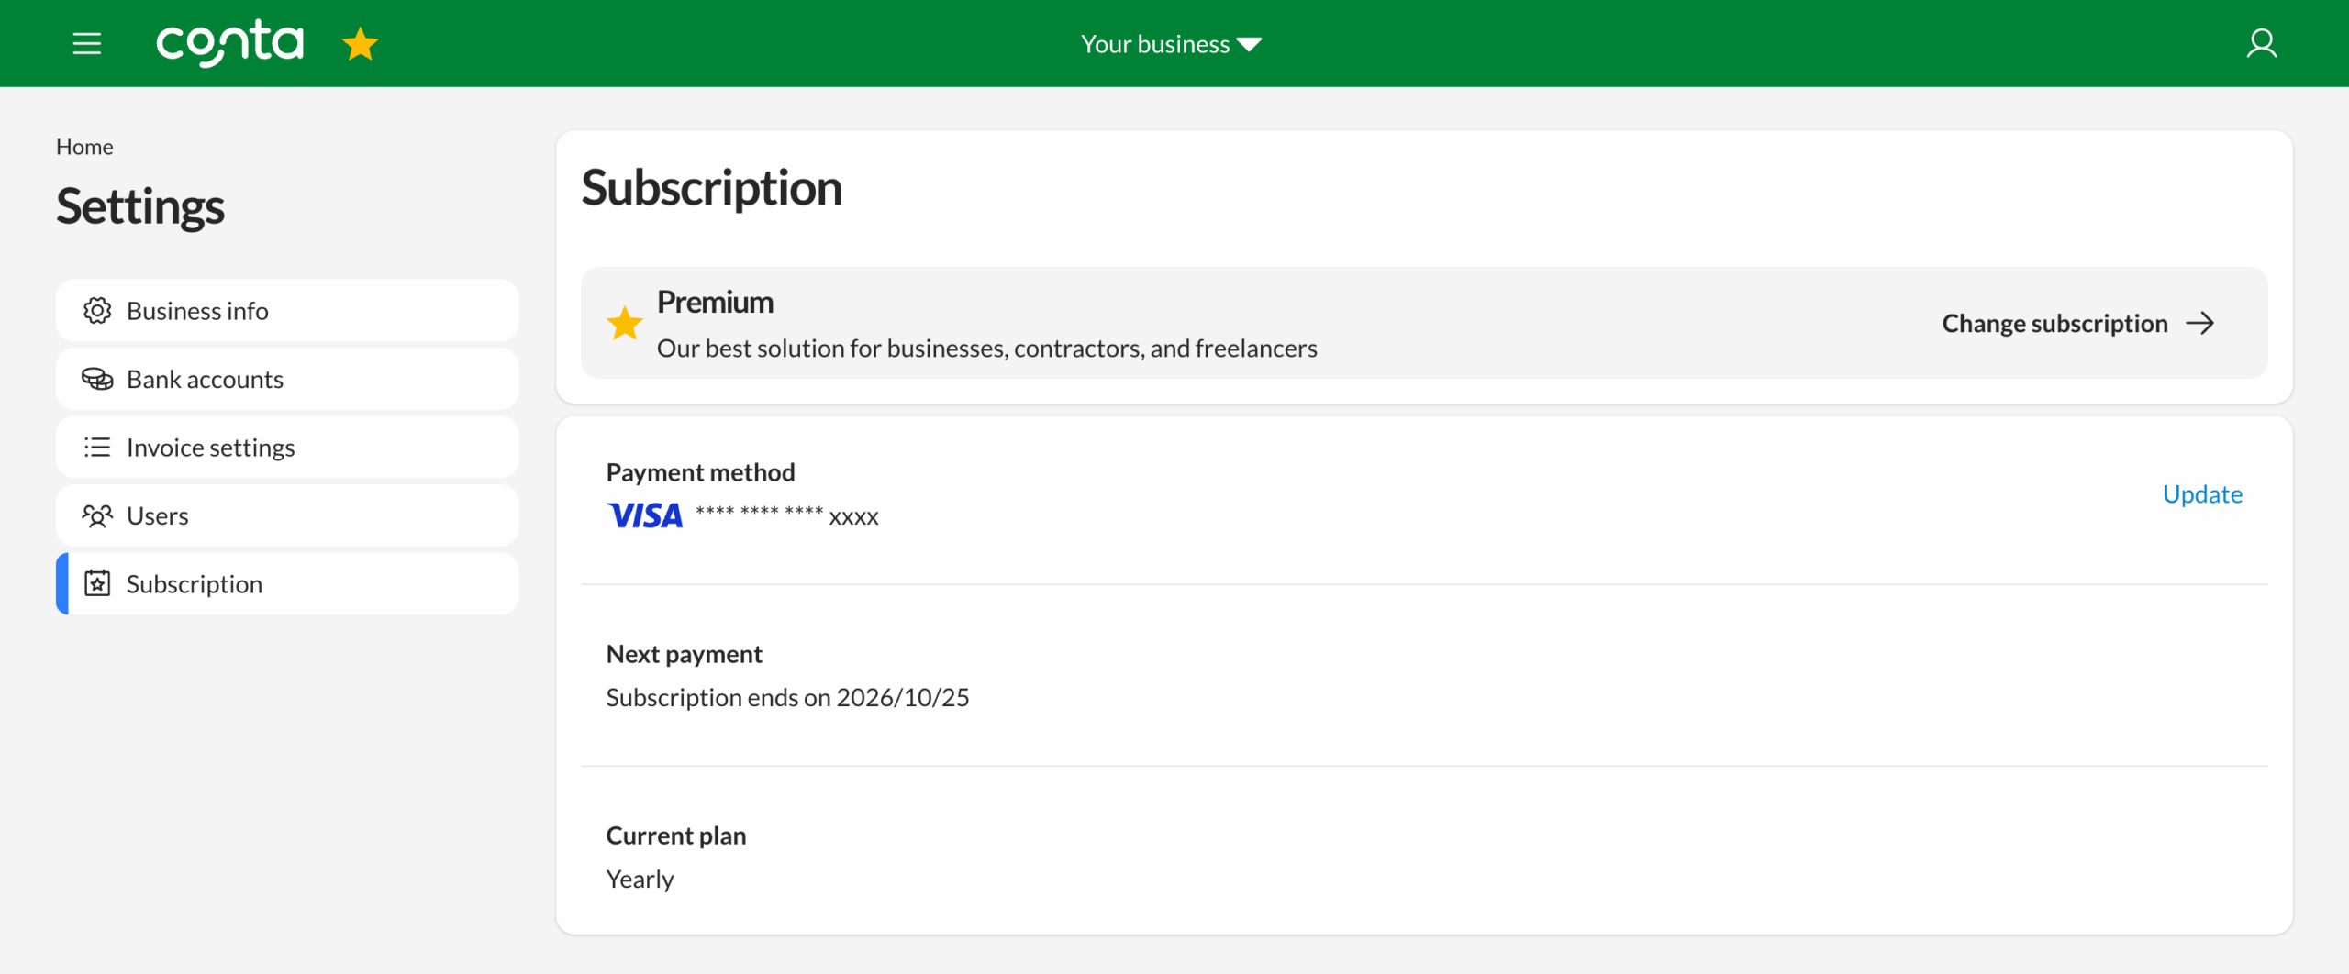Image resolution: width=2349 pixels, height=974 pixels.
Task: Click the arrow next to Change subscription
Action: click(2199, 323)
